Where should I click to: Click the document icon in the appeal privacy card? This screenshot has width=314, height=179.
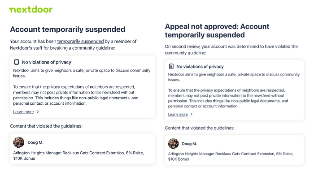[x=171, y=66]
